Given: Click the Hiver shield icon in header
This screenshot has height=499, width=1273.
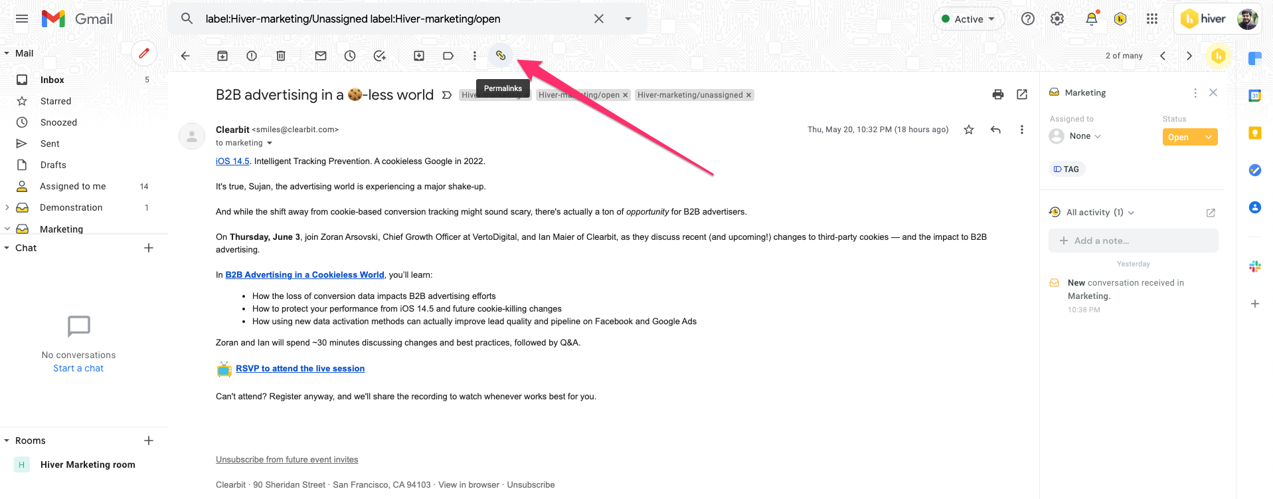Looking at the screenshot, I should click(x=1120, y=19).
